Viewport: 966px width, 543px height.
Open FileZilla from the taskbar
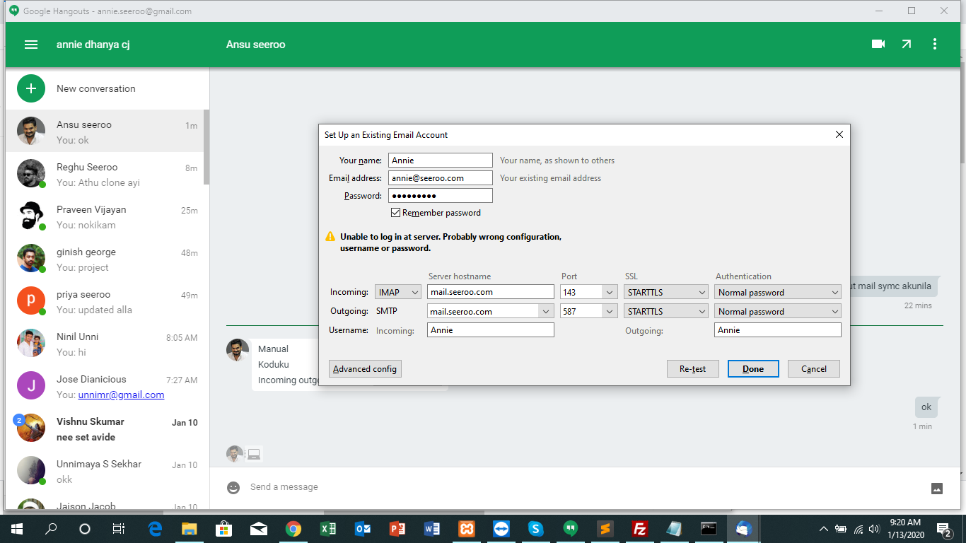point(640,528)
